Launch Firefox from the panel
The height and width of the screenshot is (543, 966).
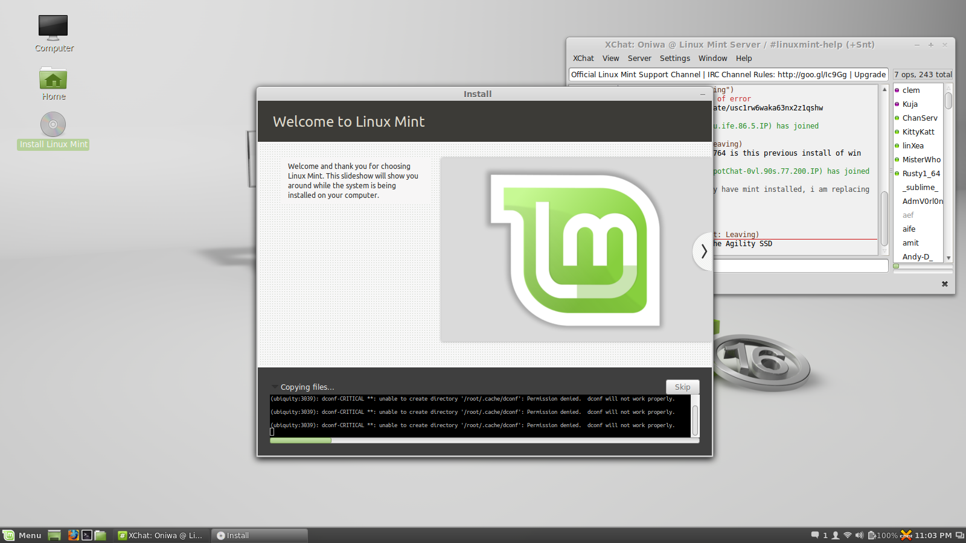pyautogui.click(x=73, y=535)
